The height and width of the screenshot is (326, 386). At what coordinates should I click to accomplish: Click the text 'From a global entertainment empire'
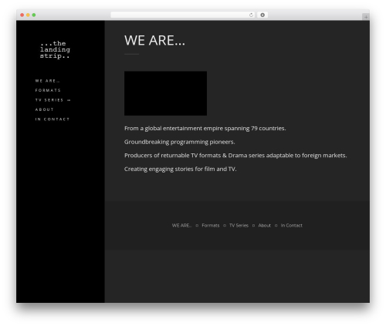[174, 128]
